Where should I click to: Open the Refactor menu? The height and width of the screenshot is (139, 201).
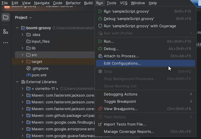click(73, 3)
